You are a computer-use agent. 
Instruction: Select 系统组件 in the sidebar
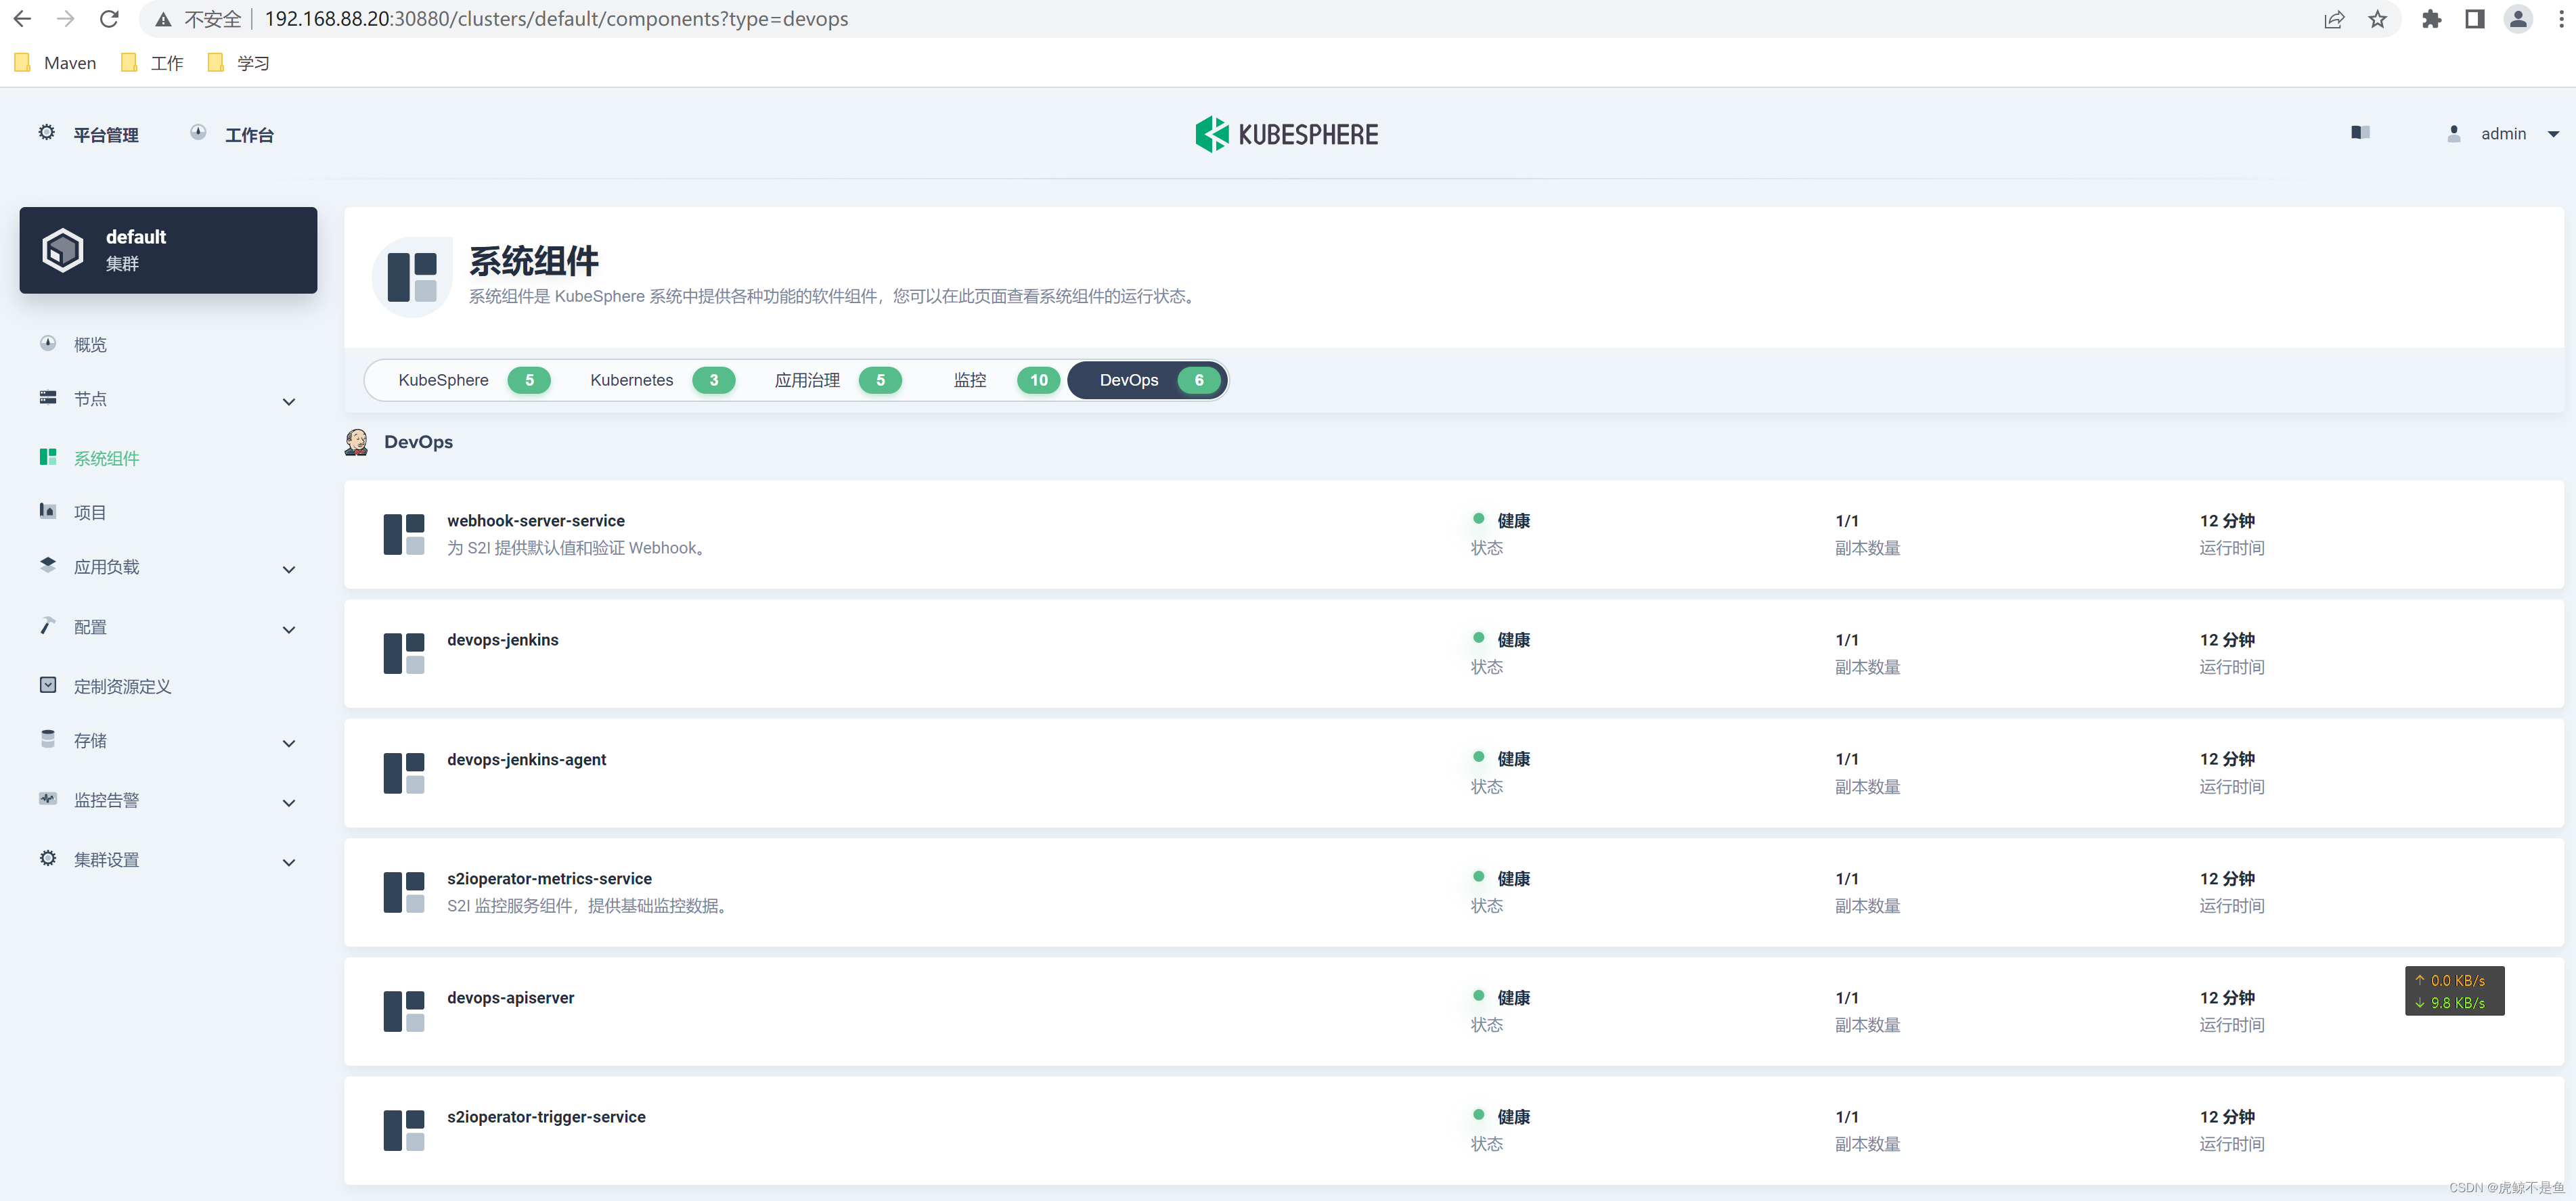click(106, 458)
